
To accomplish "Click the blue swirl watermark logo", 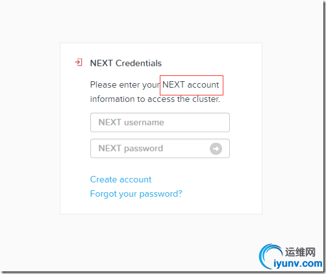I will [270, 256].
